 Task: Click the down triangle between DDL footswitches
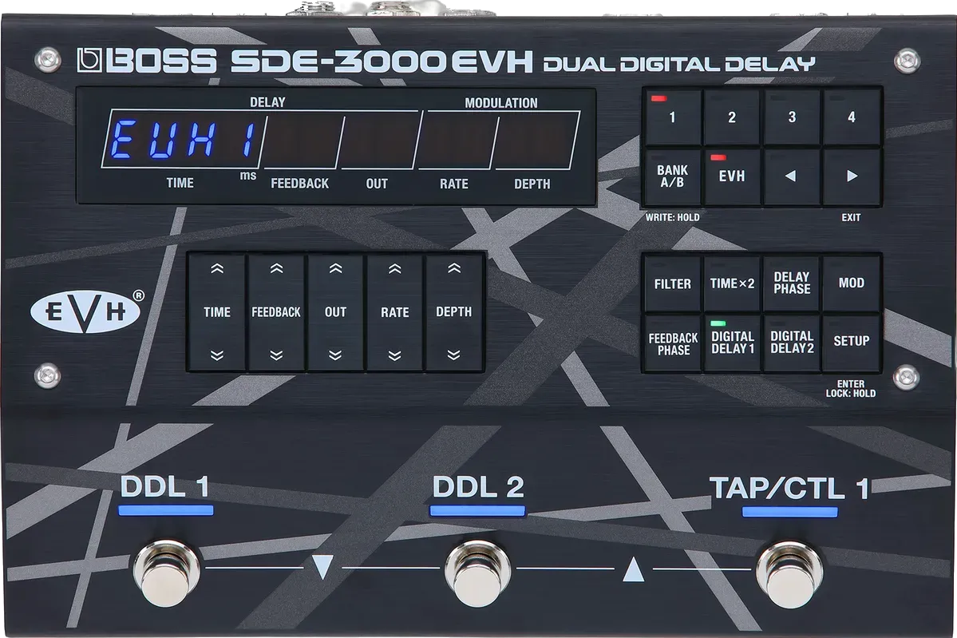coord(322,567)
